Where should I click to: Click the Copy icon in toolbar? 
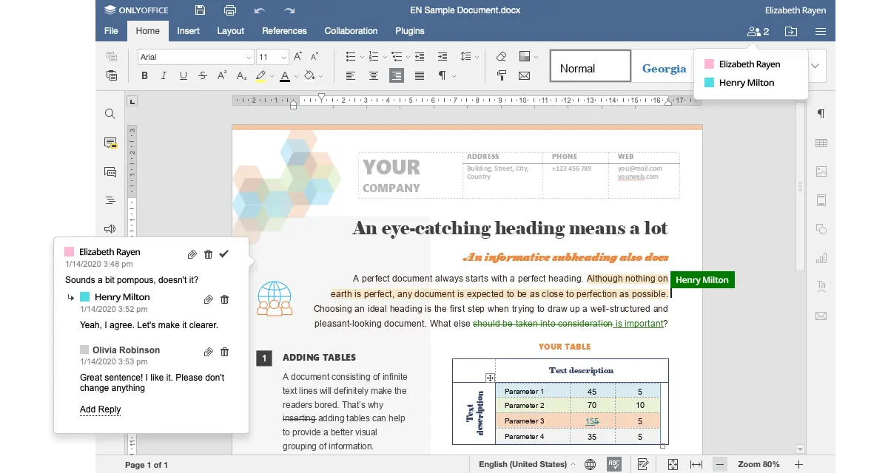click(112, 57)
